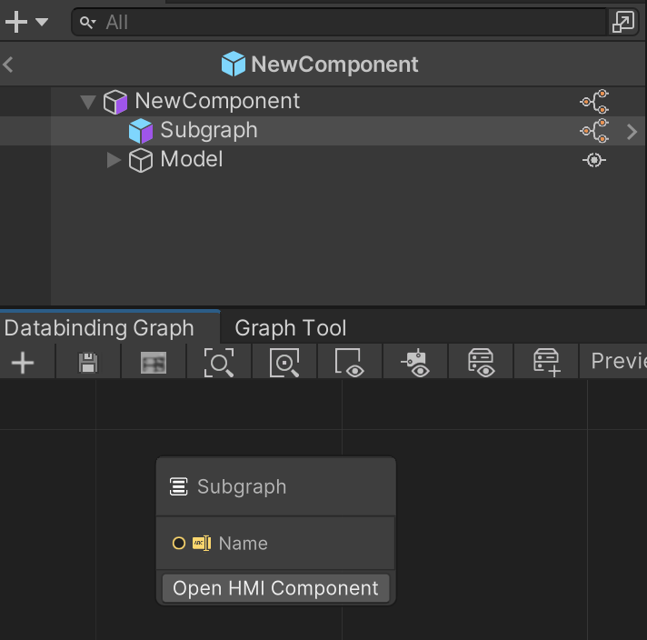The width and height of the screenshot is (647, 640).
Task: Toggle the node eye visibility icon
Action: pyautogui.click(x=415, y=363)
